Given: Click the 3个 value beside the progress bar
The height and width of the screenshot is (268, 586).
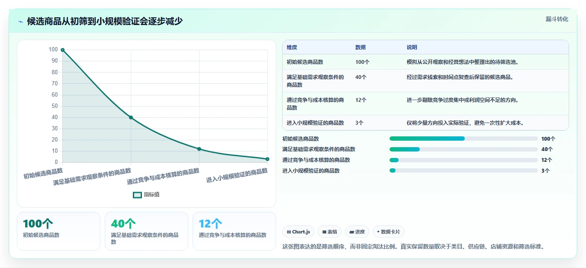Looking at the screenshot, I should coord(545,170).
